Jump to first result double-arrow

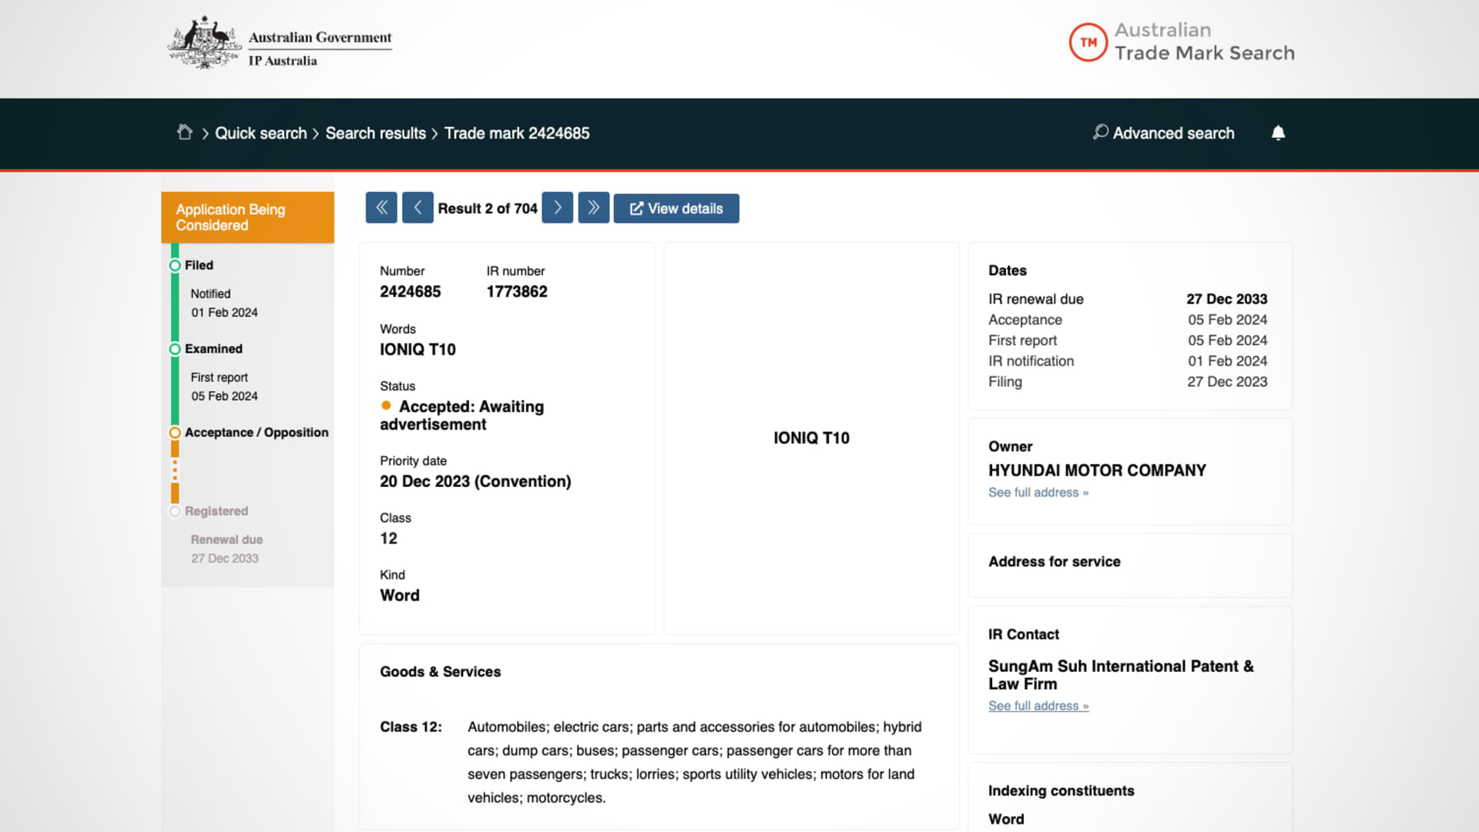tap(381, 208)
